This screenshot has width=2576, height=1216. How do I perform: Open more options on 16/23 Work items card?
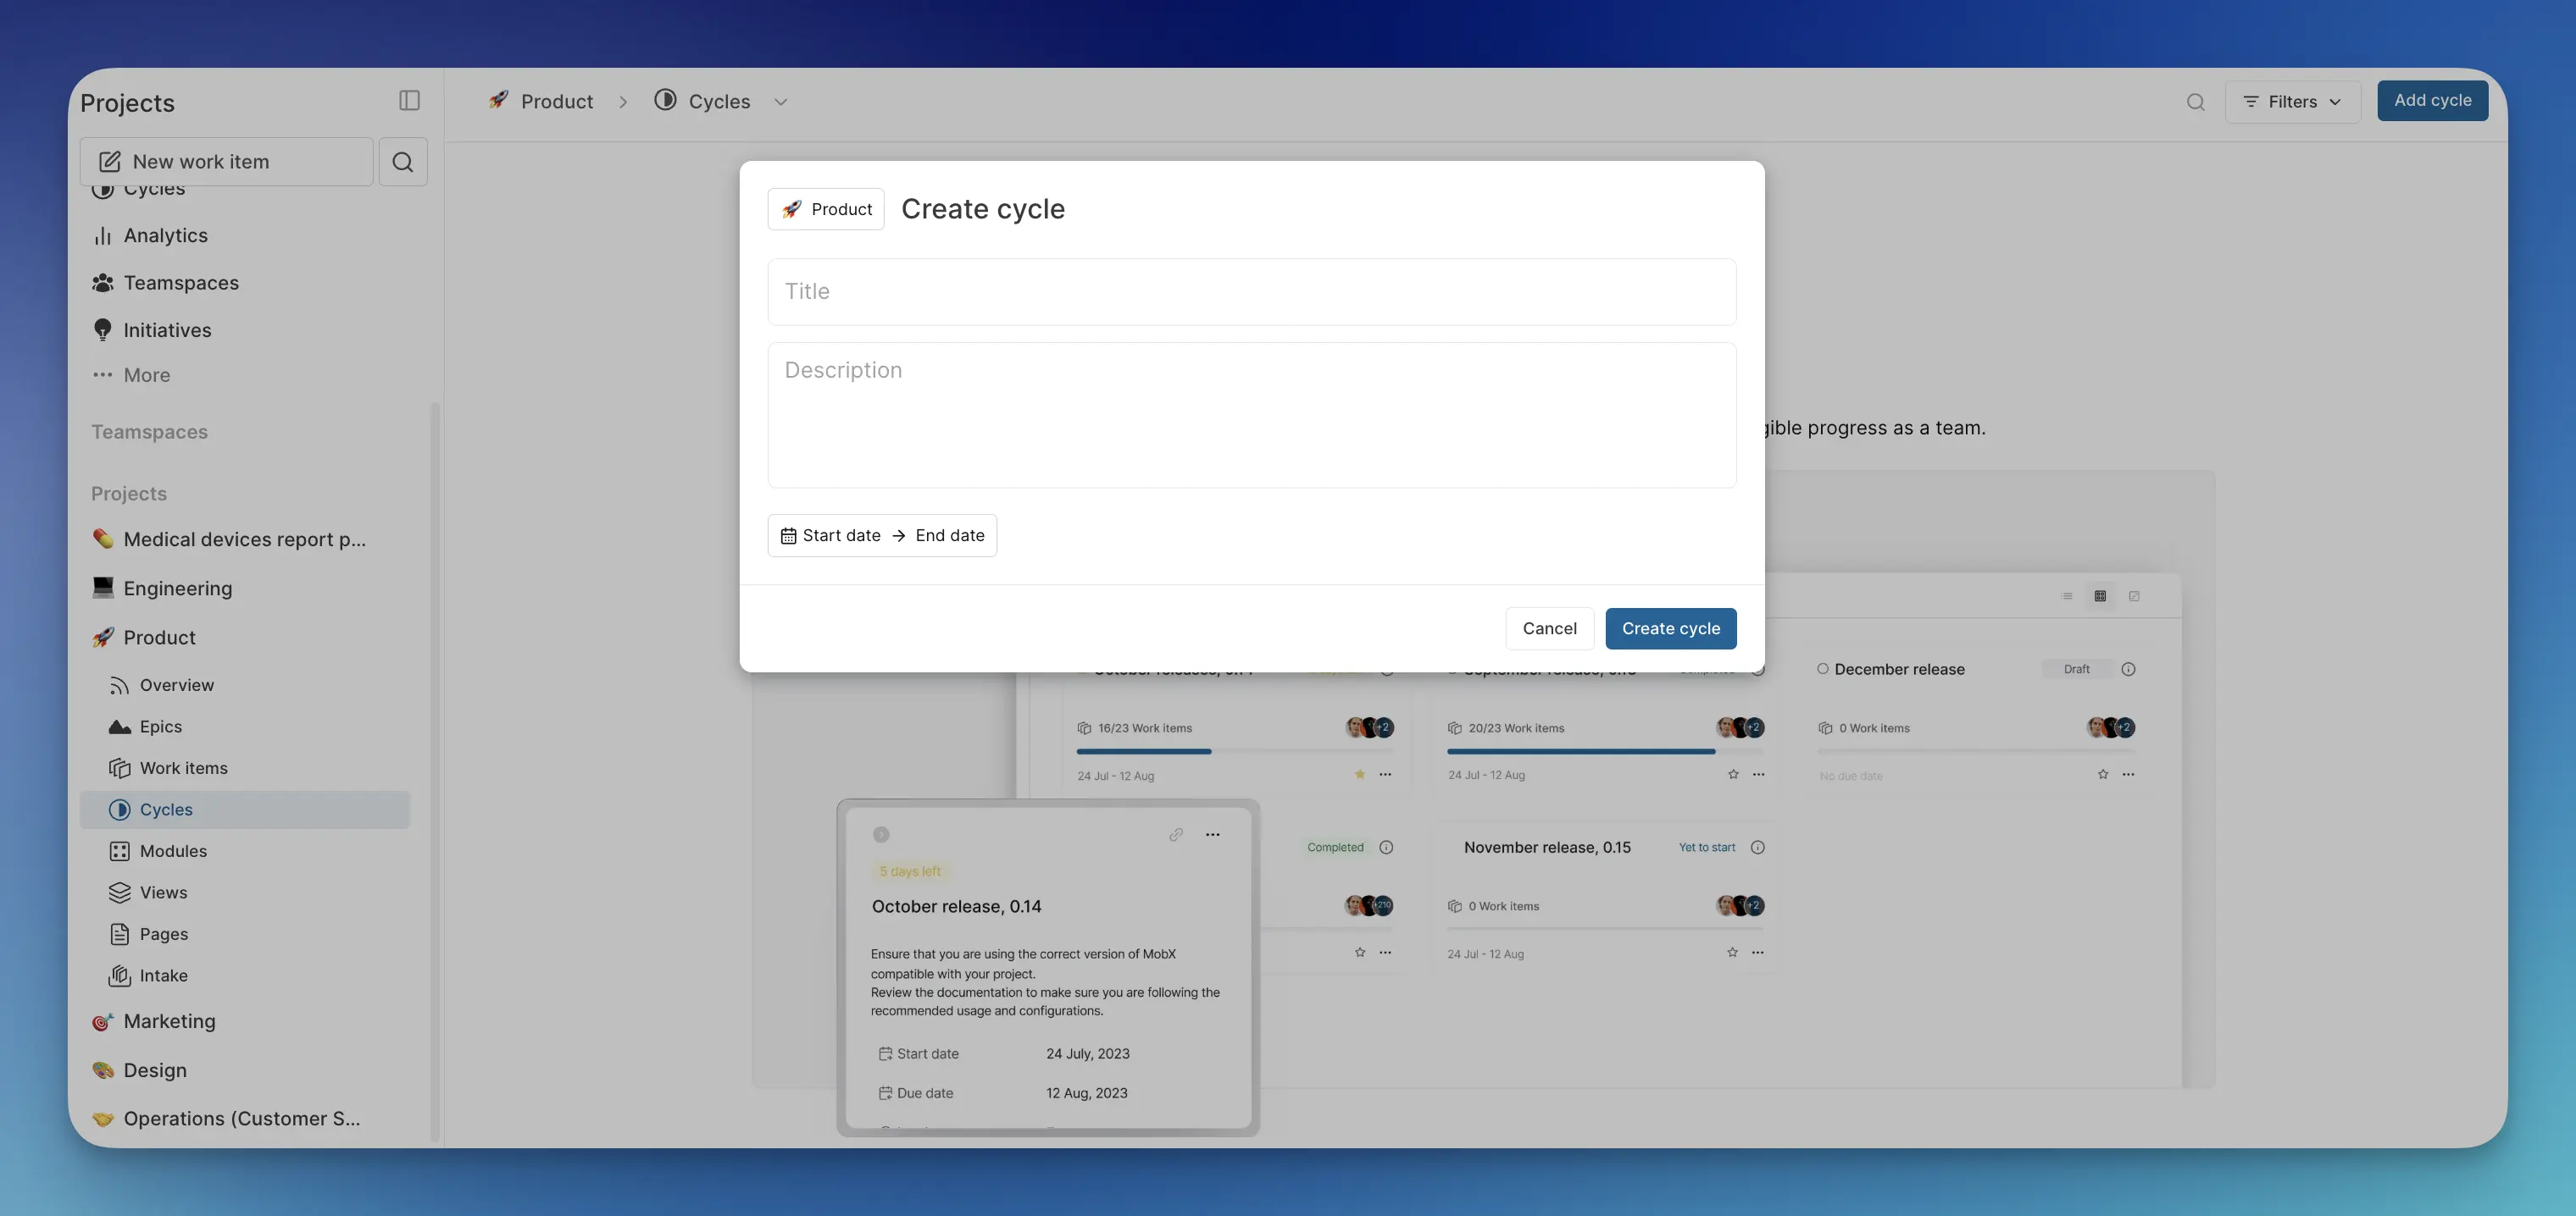click(x=1385, y=774)
